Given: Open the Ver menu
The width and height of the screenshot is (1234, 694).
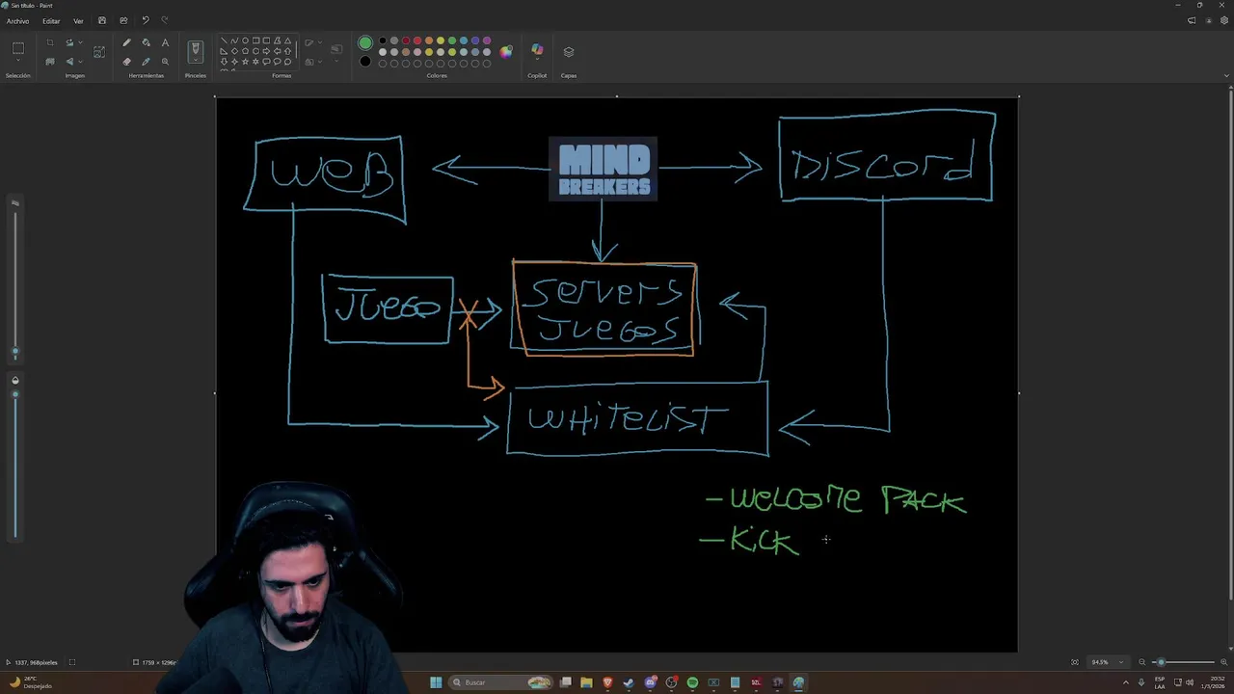Looking at the screenshot, I should coord(78,20).
